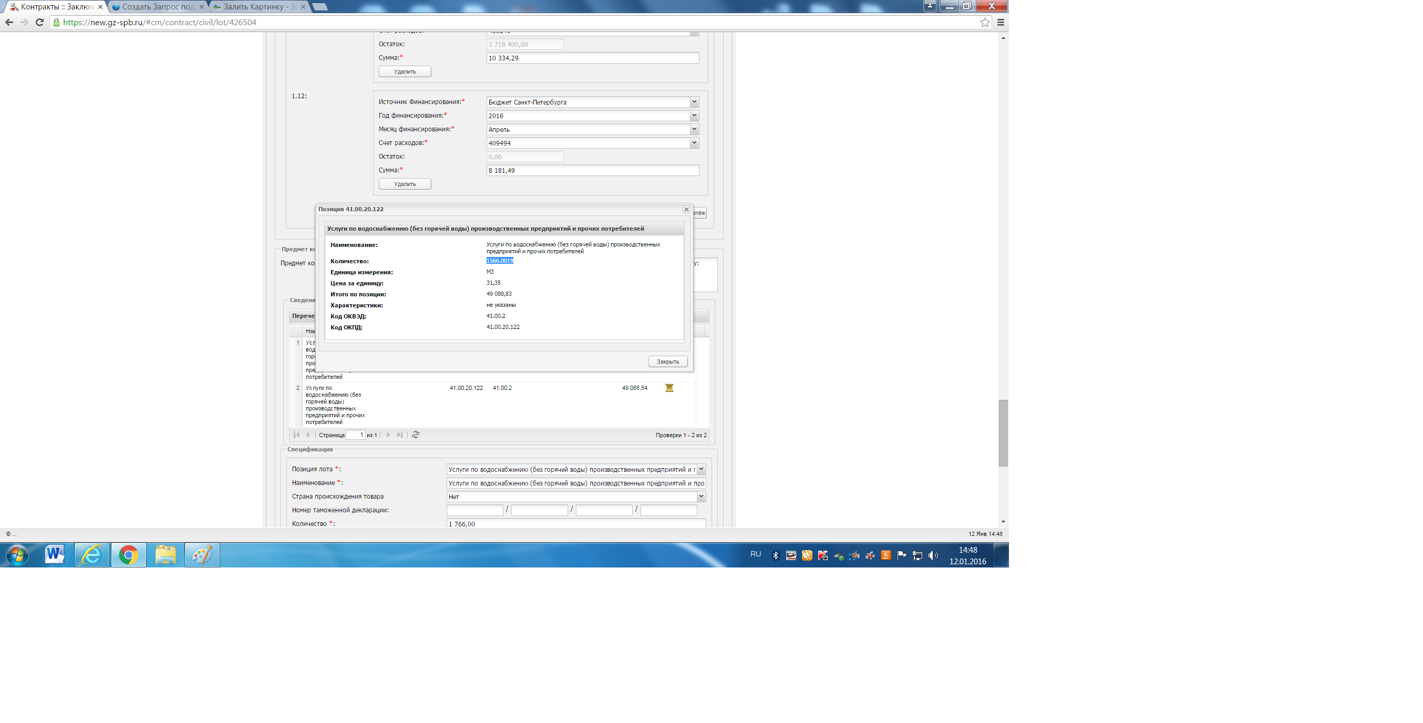Open Chrome from taskbar

pyautogui.click(x=128, y=554)
